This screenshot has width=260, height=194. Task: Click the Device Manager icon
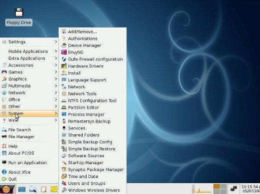coord(64,45)
